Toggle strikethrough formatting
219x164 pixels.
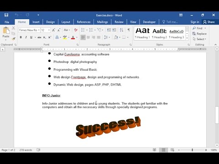point(39,37)
